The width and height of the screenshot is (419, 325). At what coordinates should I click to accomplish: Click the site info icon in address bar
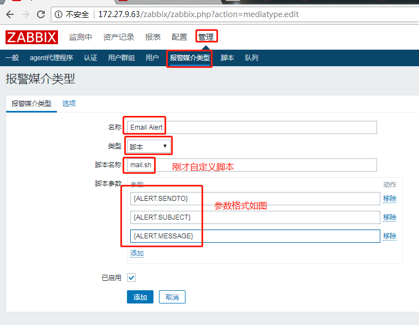click(59, 14)
